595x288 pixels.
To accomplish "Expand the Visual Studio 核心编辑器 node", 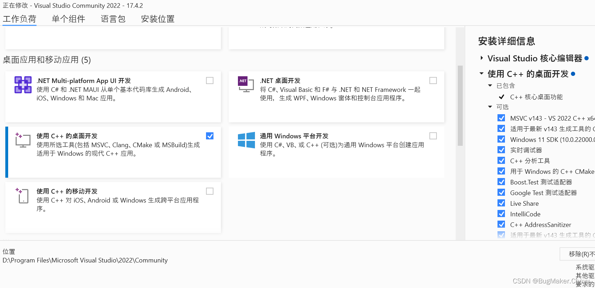I will pyautogui.click(x=482, y=58).
